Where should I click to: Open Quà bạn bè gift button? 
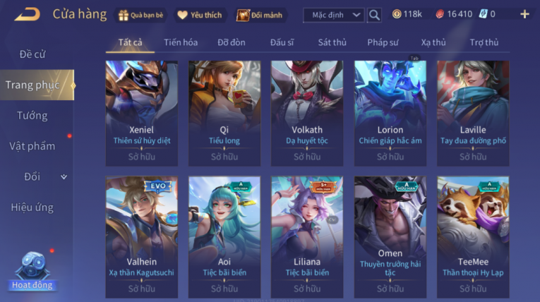pos(140,15)
